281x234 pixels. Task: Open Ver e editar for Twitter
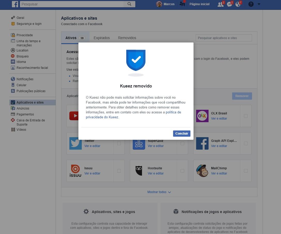[92, 146]
